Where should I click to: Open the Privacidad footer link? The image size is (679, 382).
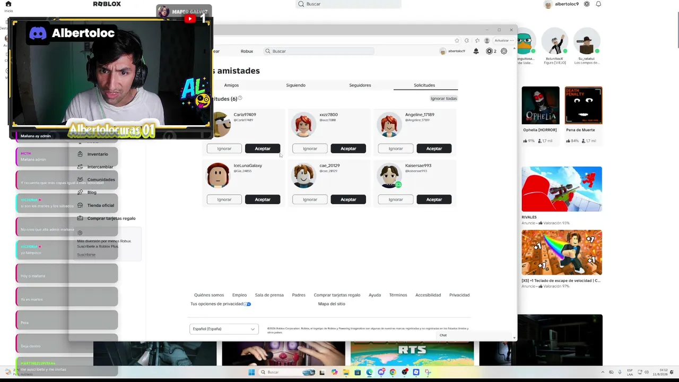[459, 295]
